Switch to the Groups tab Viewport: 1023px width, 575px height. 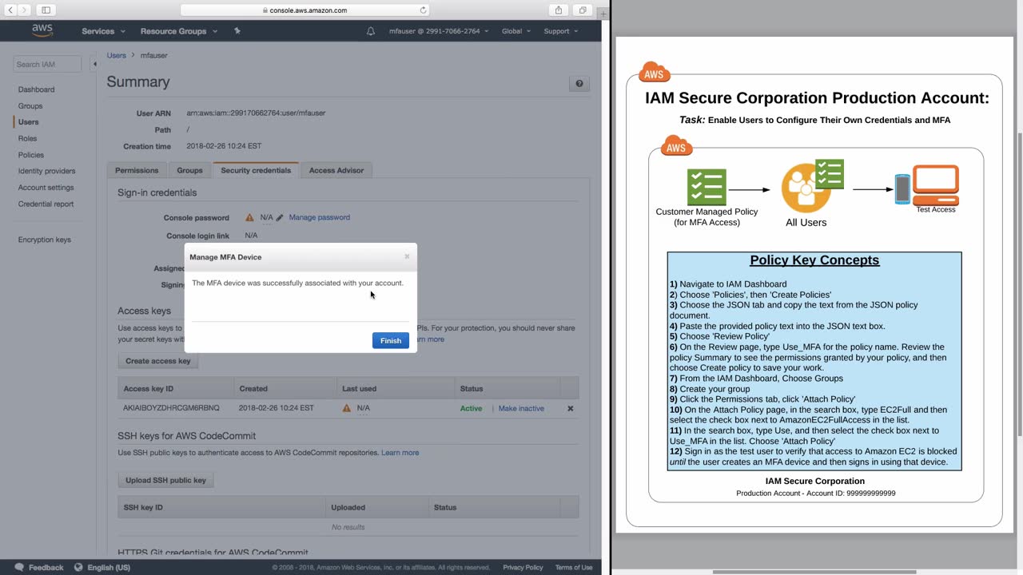[190, 170]
